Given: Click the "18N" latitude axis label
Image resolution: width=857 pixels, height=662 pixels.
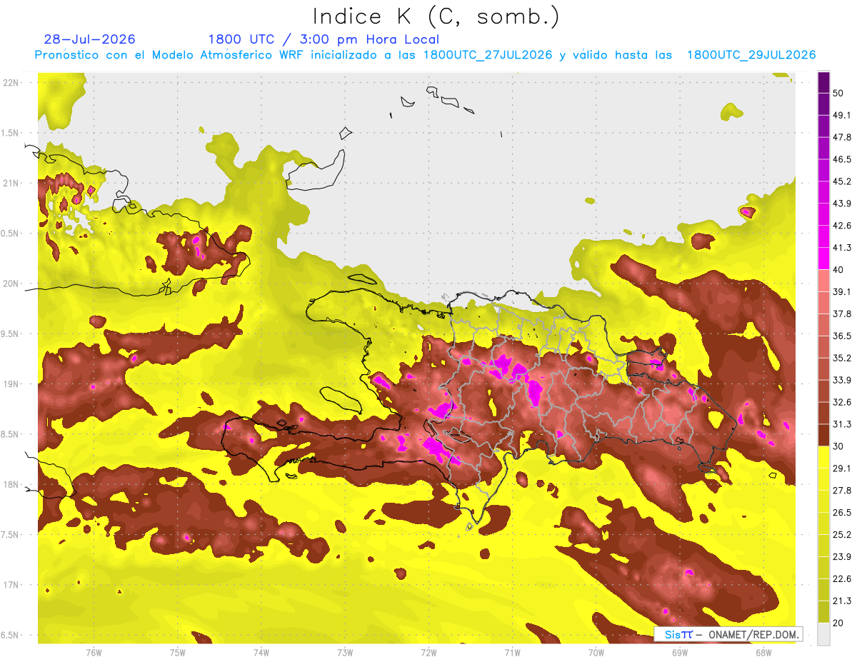Looking at the screenshot, I should point(10,484).
